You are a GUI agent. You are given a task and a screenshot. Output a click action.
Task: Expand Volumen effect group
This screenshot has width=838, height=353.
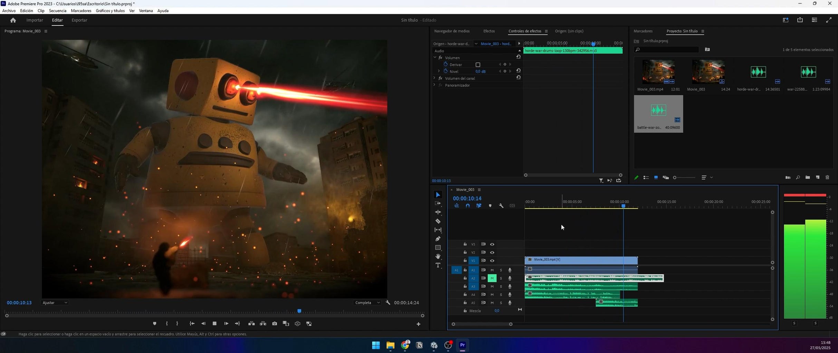(435, 58)
